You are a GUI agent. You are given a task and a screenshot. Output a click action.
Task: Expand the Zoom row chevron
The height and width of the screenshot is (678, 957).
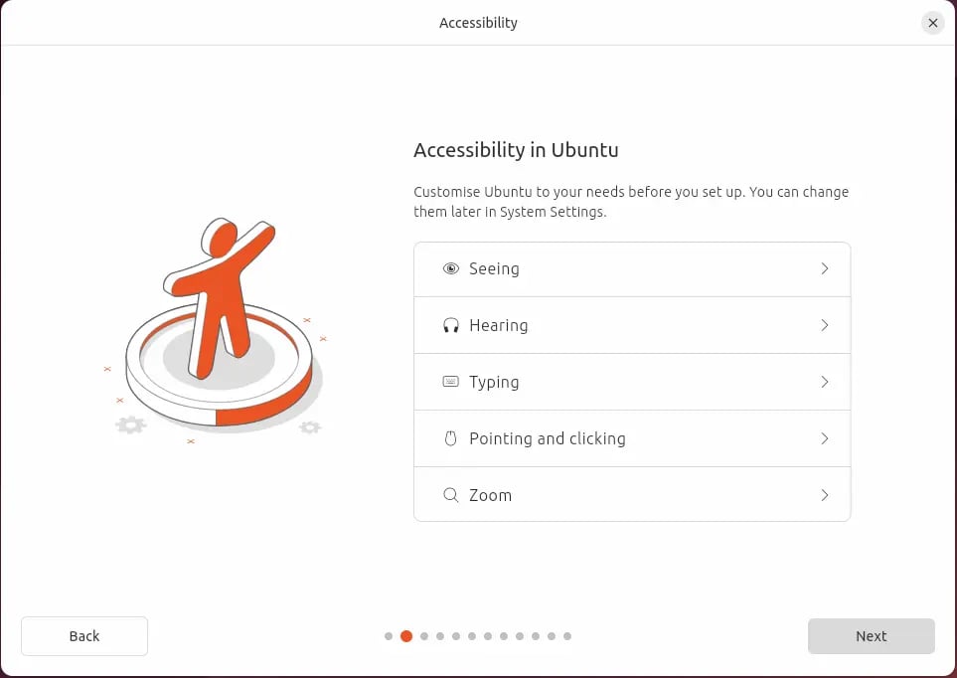coord(825,495)
